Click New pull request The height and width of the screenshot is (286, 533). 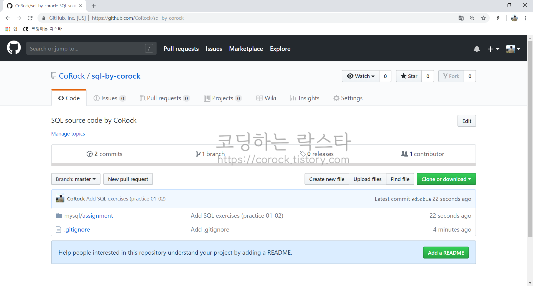[x=128, y=179]
